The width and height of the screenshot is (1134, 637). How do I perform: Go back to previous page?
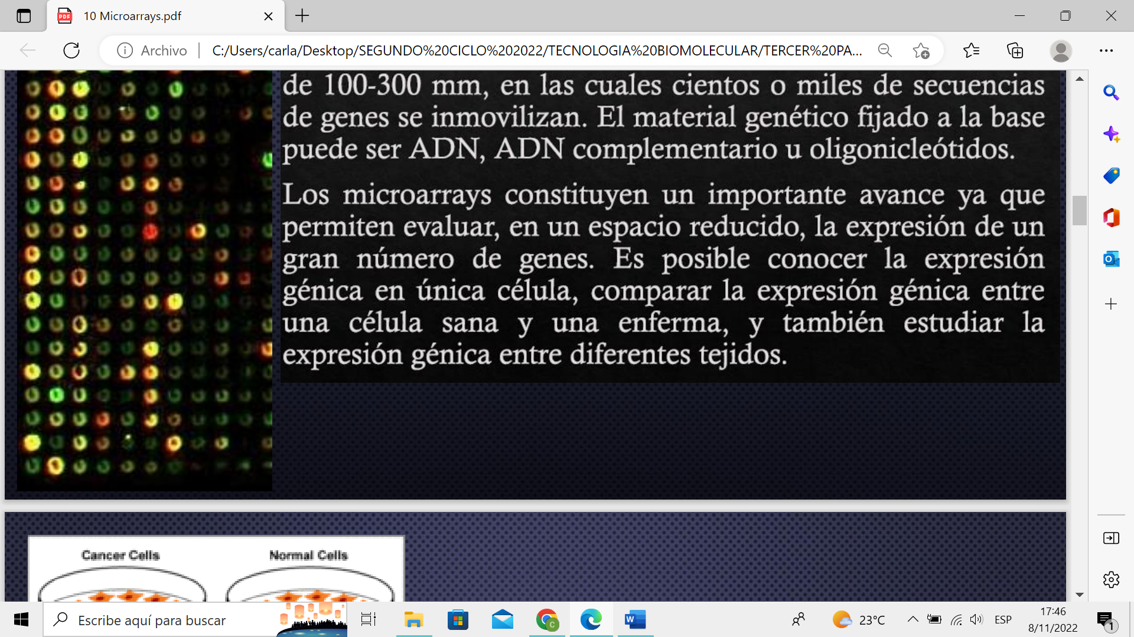click(x=28, y=51)
